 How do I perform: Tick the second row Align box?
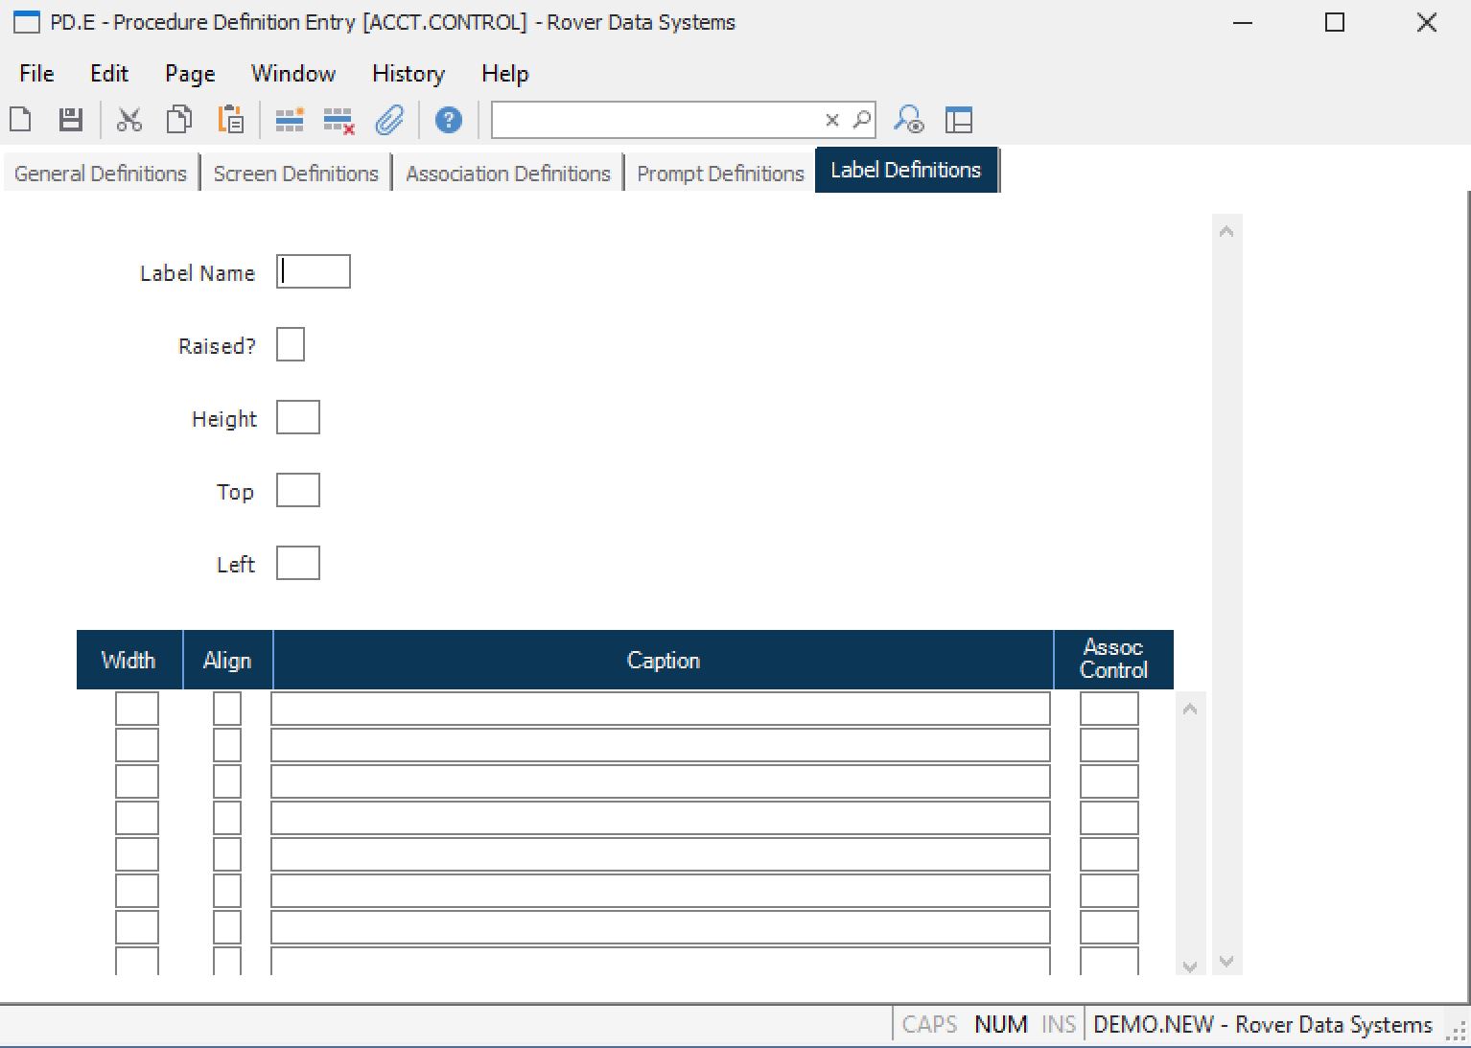(227, 746)
